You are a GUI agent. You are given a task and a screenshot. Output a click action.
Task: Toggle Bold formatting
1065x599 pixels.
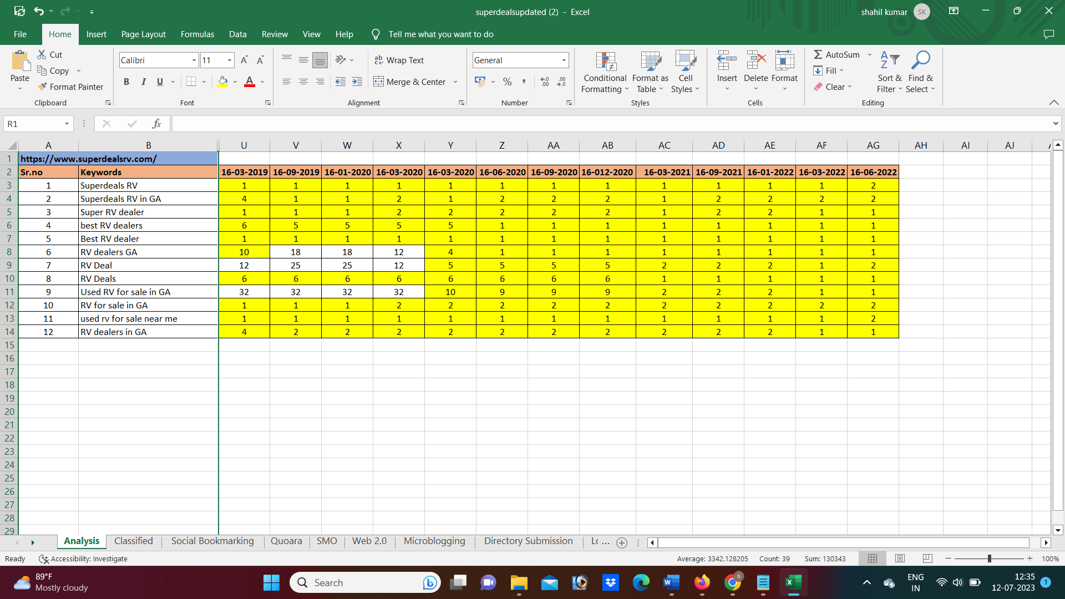pos(126,82)
